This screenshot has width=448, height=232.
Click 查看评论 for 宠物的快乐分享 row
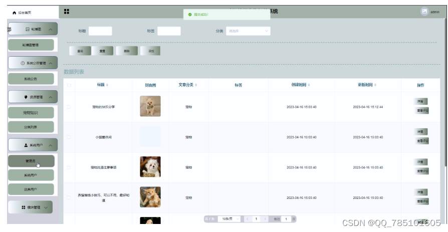coord(422,110)
